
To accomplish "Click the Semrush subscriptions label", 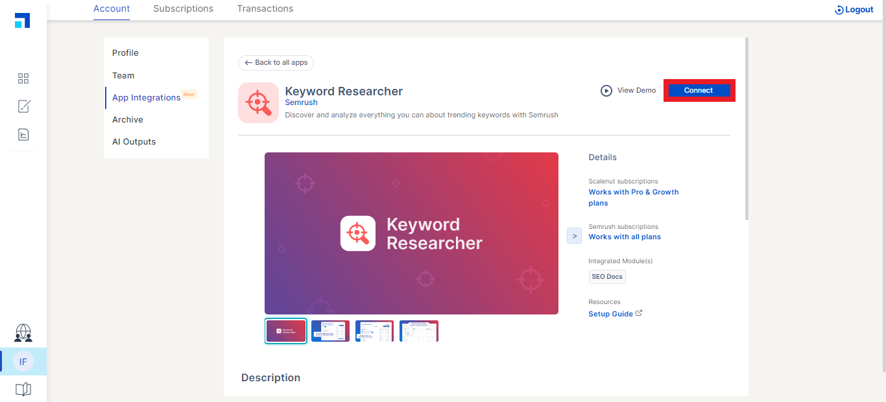I will point(623,227).
